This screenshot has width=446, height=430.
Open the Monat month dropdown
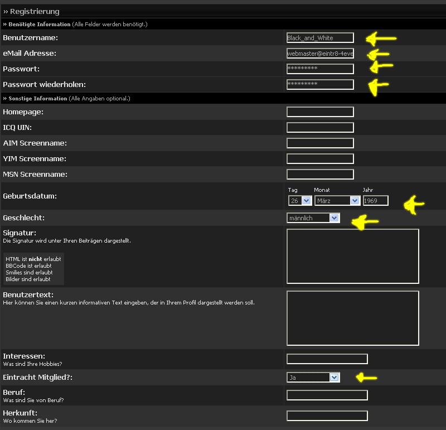pyautogui.click(x=337, y=201)
